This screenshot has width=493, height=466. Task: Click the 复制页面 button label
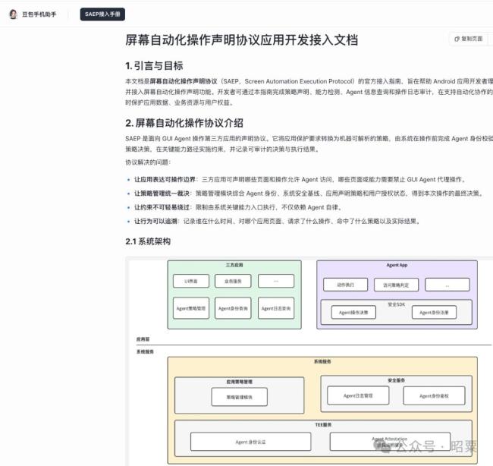pos(472,39)
